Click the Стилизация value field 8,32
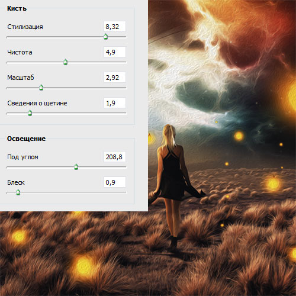The image size is (296, 296). [115, 27]
